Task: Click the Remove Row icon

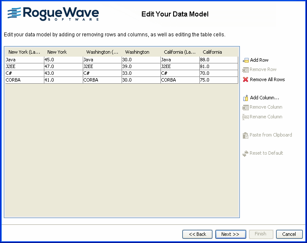Action: click(245, 70)
